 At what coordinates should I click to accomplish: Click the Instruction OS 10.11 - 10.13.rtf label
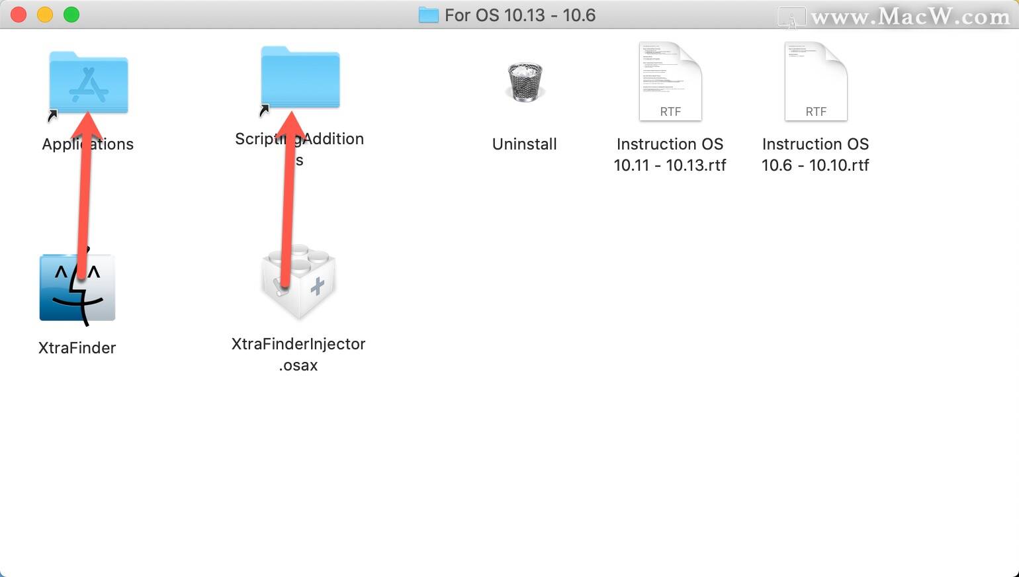pyautogui.click(x=670, y=154)
